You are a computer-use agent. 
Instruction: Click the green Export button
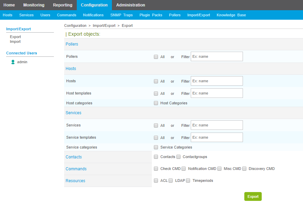(x=253, y=196)
